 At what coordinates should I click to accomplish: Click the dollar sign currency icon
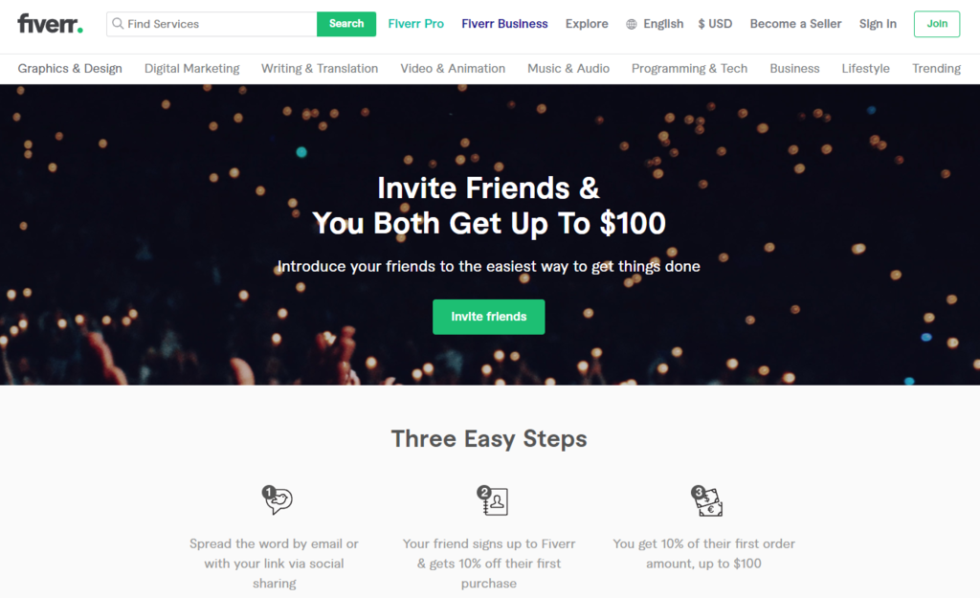[x=702, y=23]
